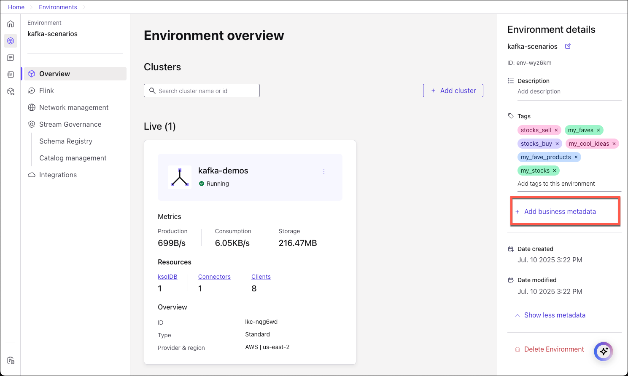The image size is (628, 376).
Task: Remove the my_cool_ideas tag
Action: click(614, 144)
